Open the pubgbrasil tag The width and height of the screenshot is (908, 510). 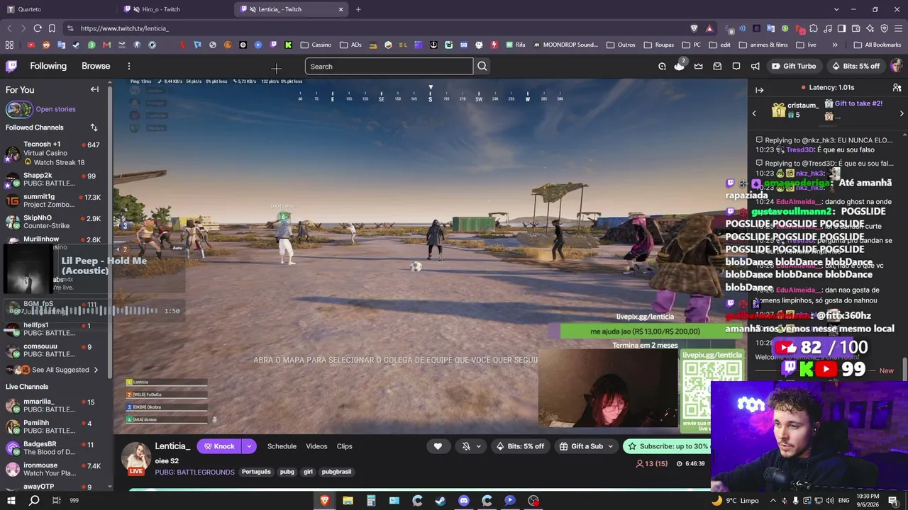(x=336, y=472)
